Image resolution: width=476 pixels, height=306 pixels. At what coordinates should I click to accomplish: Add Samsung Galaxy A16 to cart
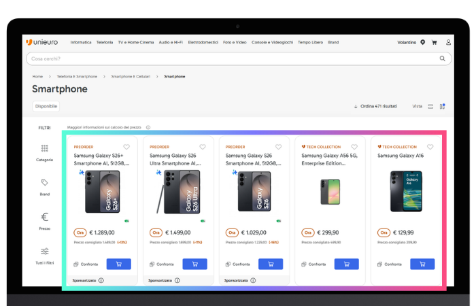pos(422,264)
